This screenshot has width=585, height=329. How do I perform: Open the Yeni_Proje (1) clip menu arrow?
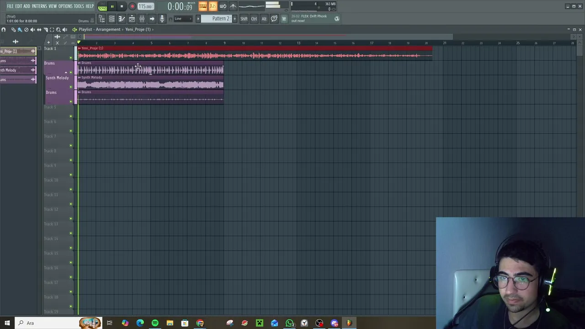[80, 48]
